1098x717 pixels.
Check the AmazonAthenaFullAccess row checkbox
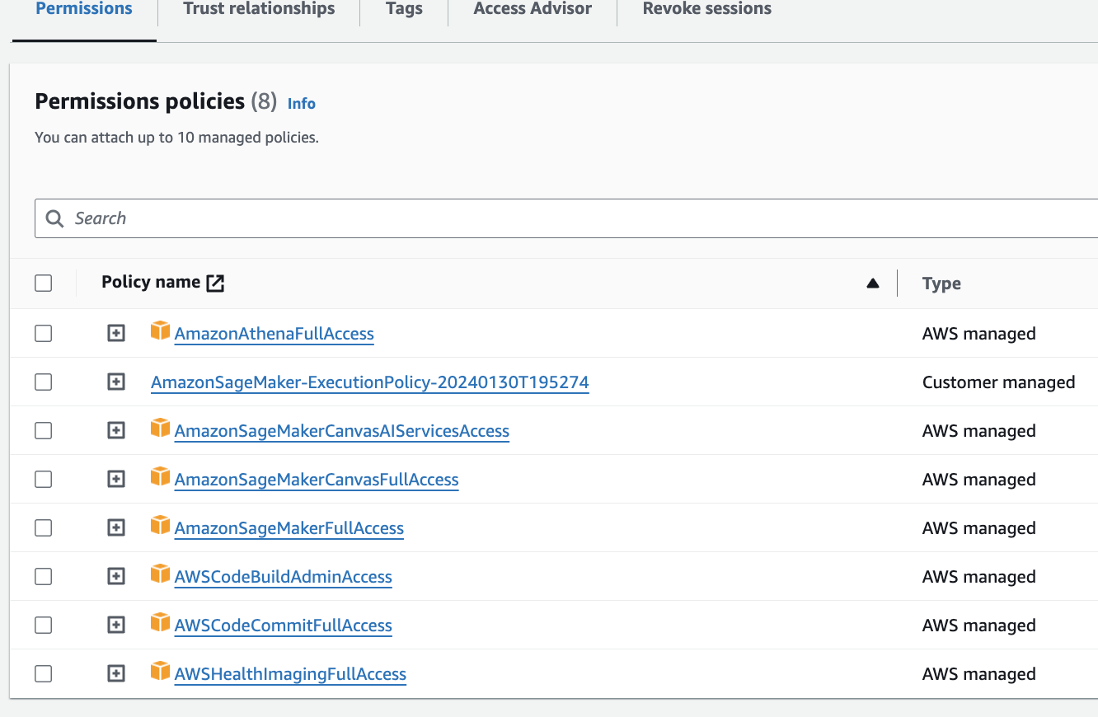[44, 334]
